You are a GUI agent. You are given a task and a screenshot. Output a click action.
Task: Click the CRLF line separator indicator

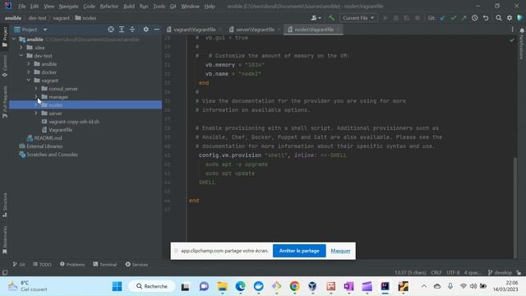436,272
